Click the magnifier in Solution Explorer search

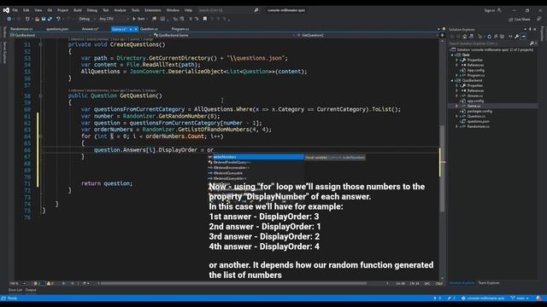click(x=532, y=43)
